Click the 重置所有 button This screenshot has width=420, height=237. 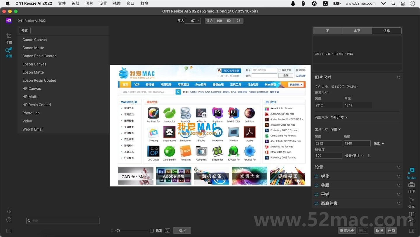click(347, 230)
